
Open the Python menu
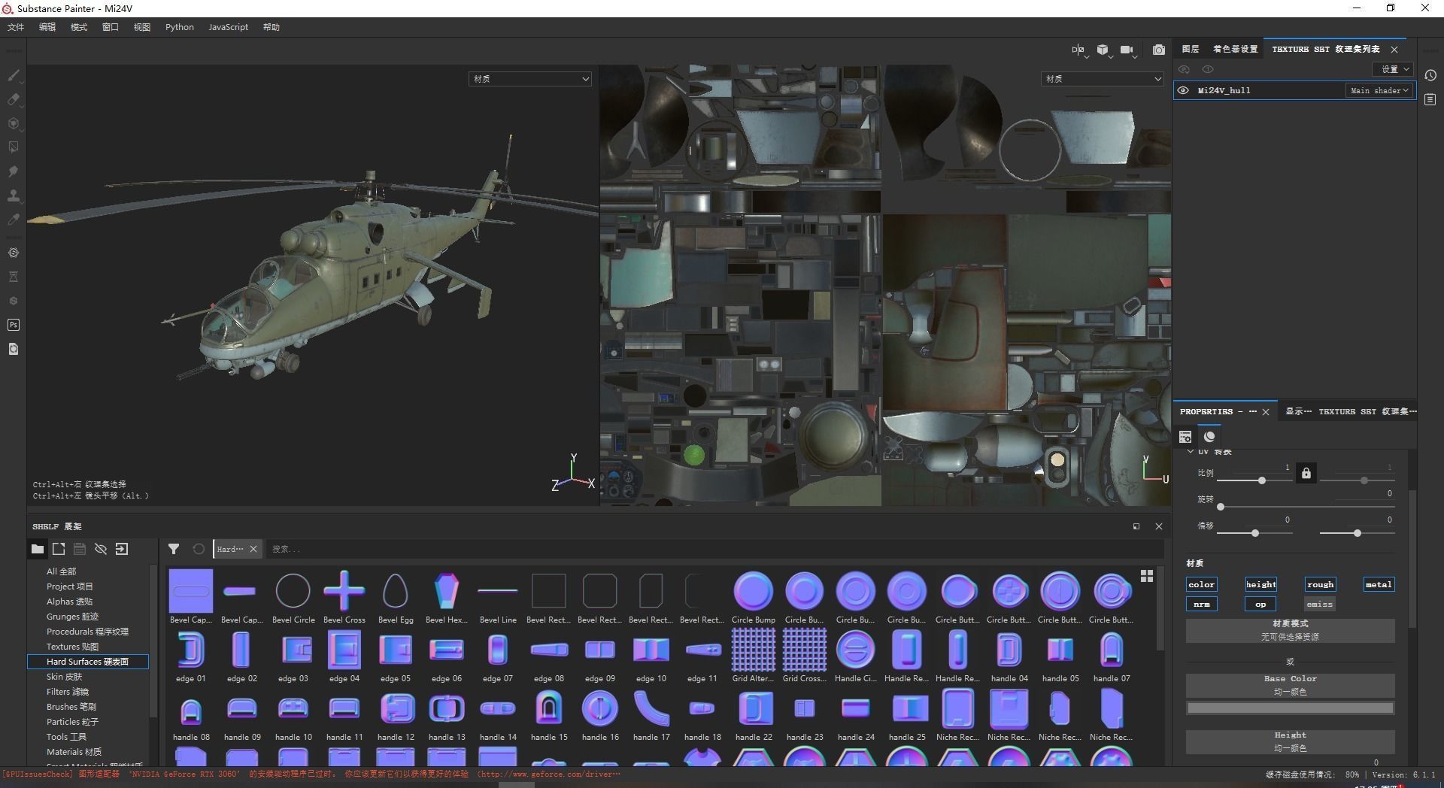(x=180, y=27)
